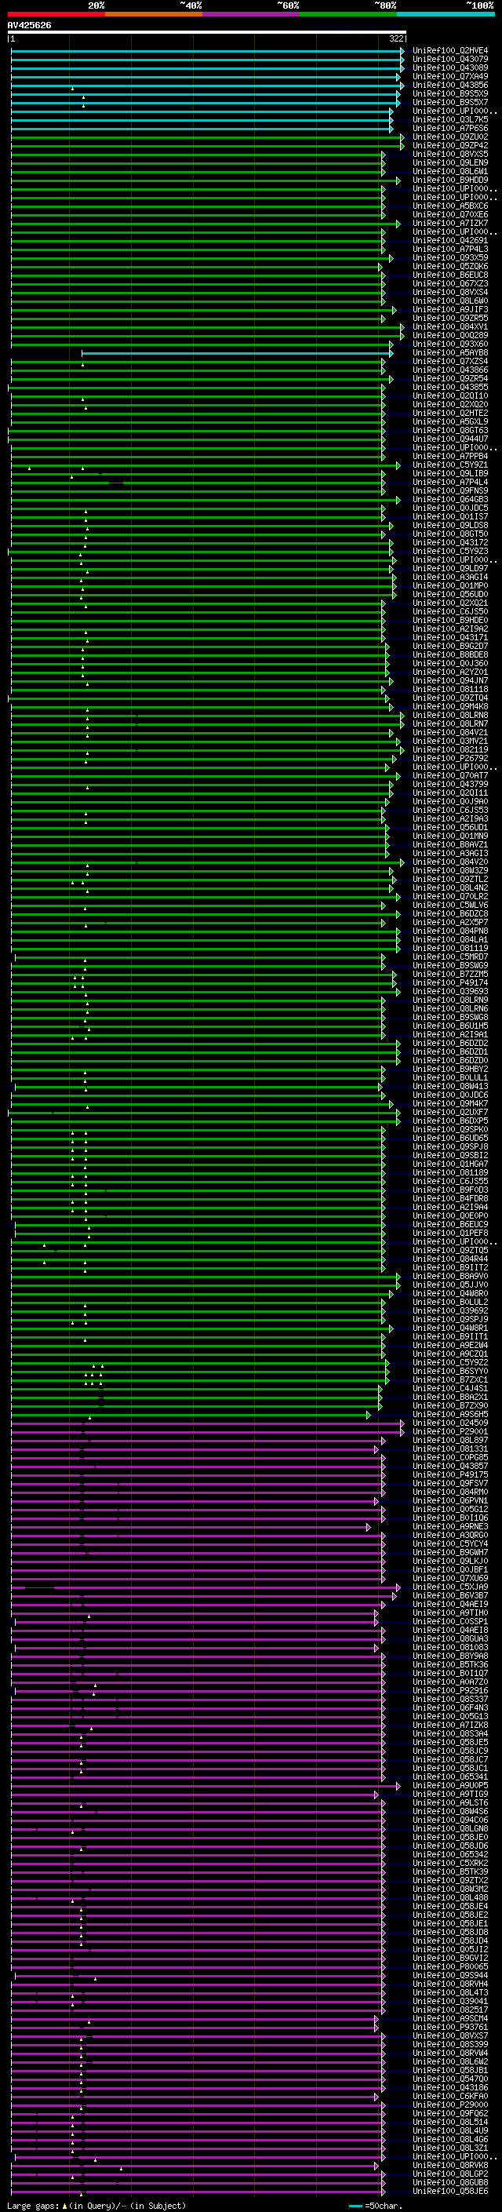Click the UniRef100_Q84XV1 hit label
This screenshot has width=502, height=2212.
coord(449,327)
